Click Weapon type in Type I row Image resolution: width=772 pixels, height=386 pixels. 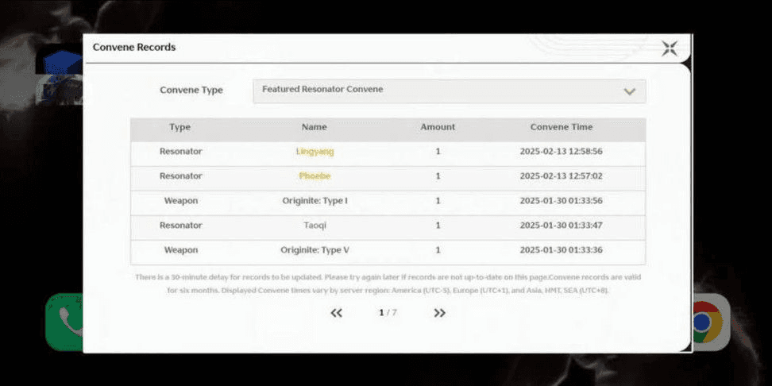(181, 201)
